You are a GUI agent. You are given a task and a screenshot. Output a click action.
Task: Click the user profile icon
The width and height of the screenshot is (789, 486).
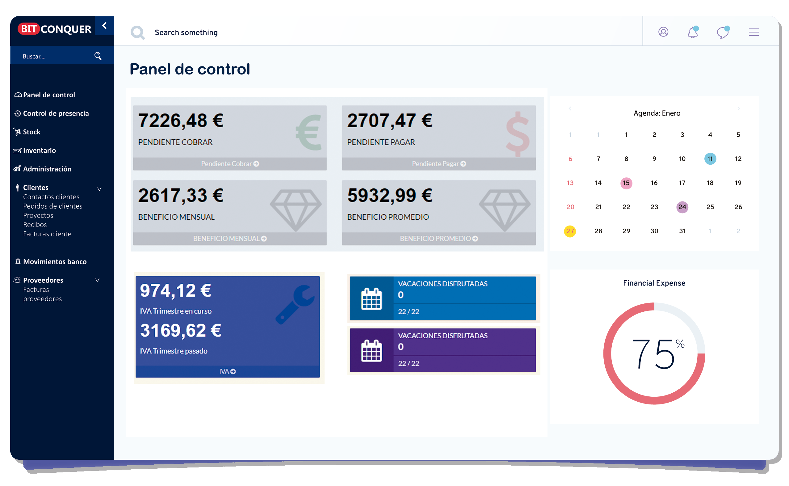pos(663,32)
